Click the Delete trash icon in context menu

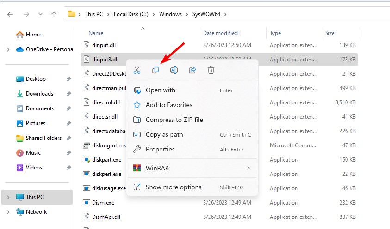[210, 70]
